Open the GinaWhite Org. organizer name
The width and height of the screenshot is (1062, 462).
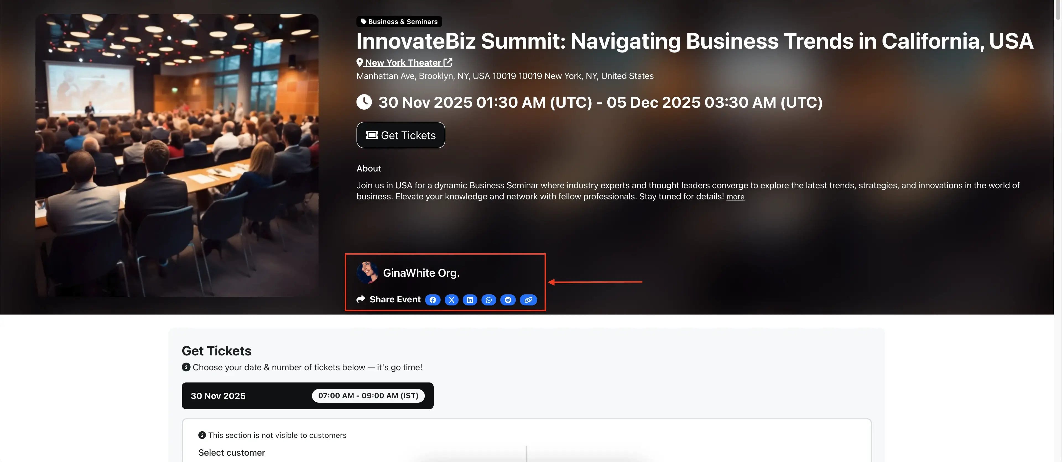(x=421, y=273)
